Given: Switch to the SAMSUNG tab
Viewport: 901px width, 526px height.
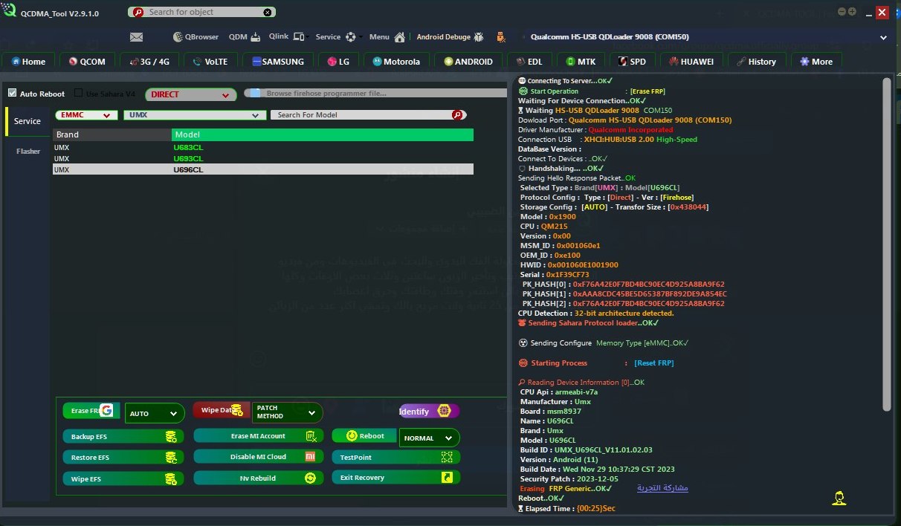Looking at the screenshot, I should [x=278, y=62].
